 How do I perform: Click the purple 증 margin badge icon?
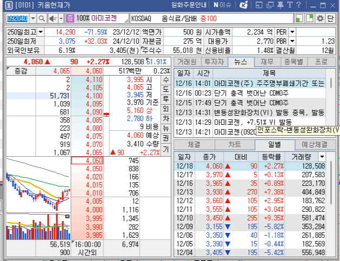[x=70, y=18]
